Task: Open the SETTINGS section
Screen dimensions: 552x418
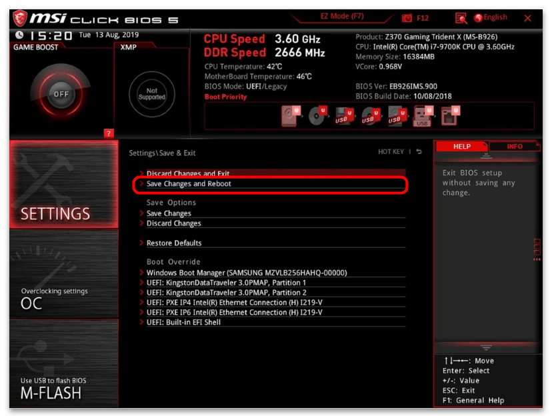Action: (64, 184)
